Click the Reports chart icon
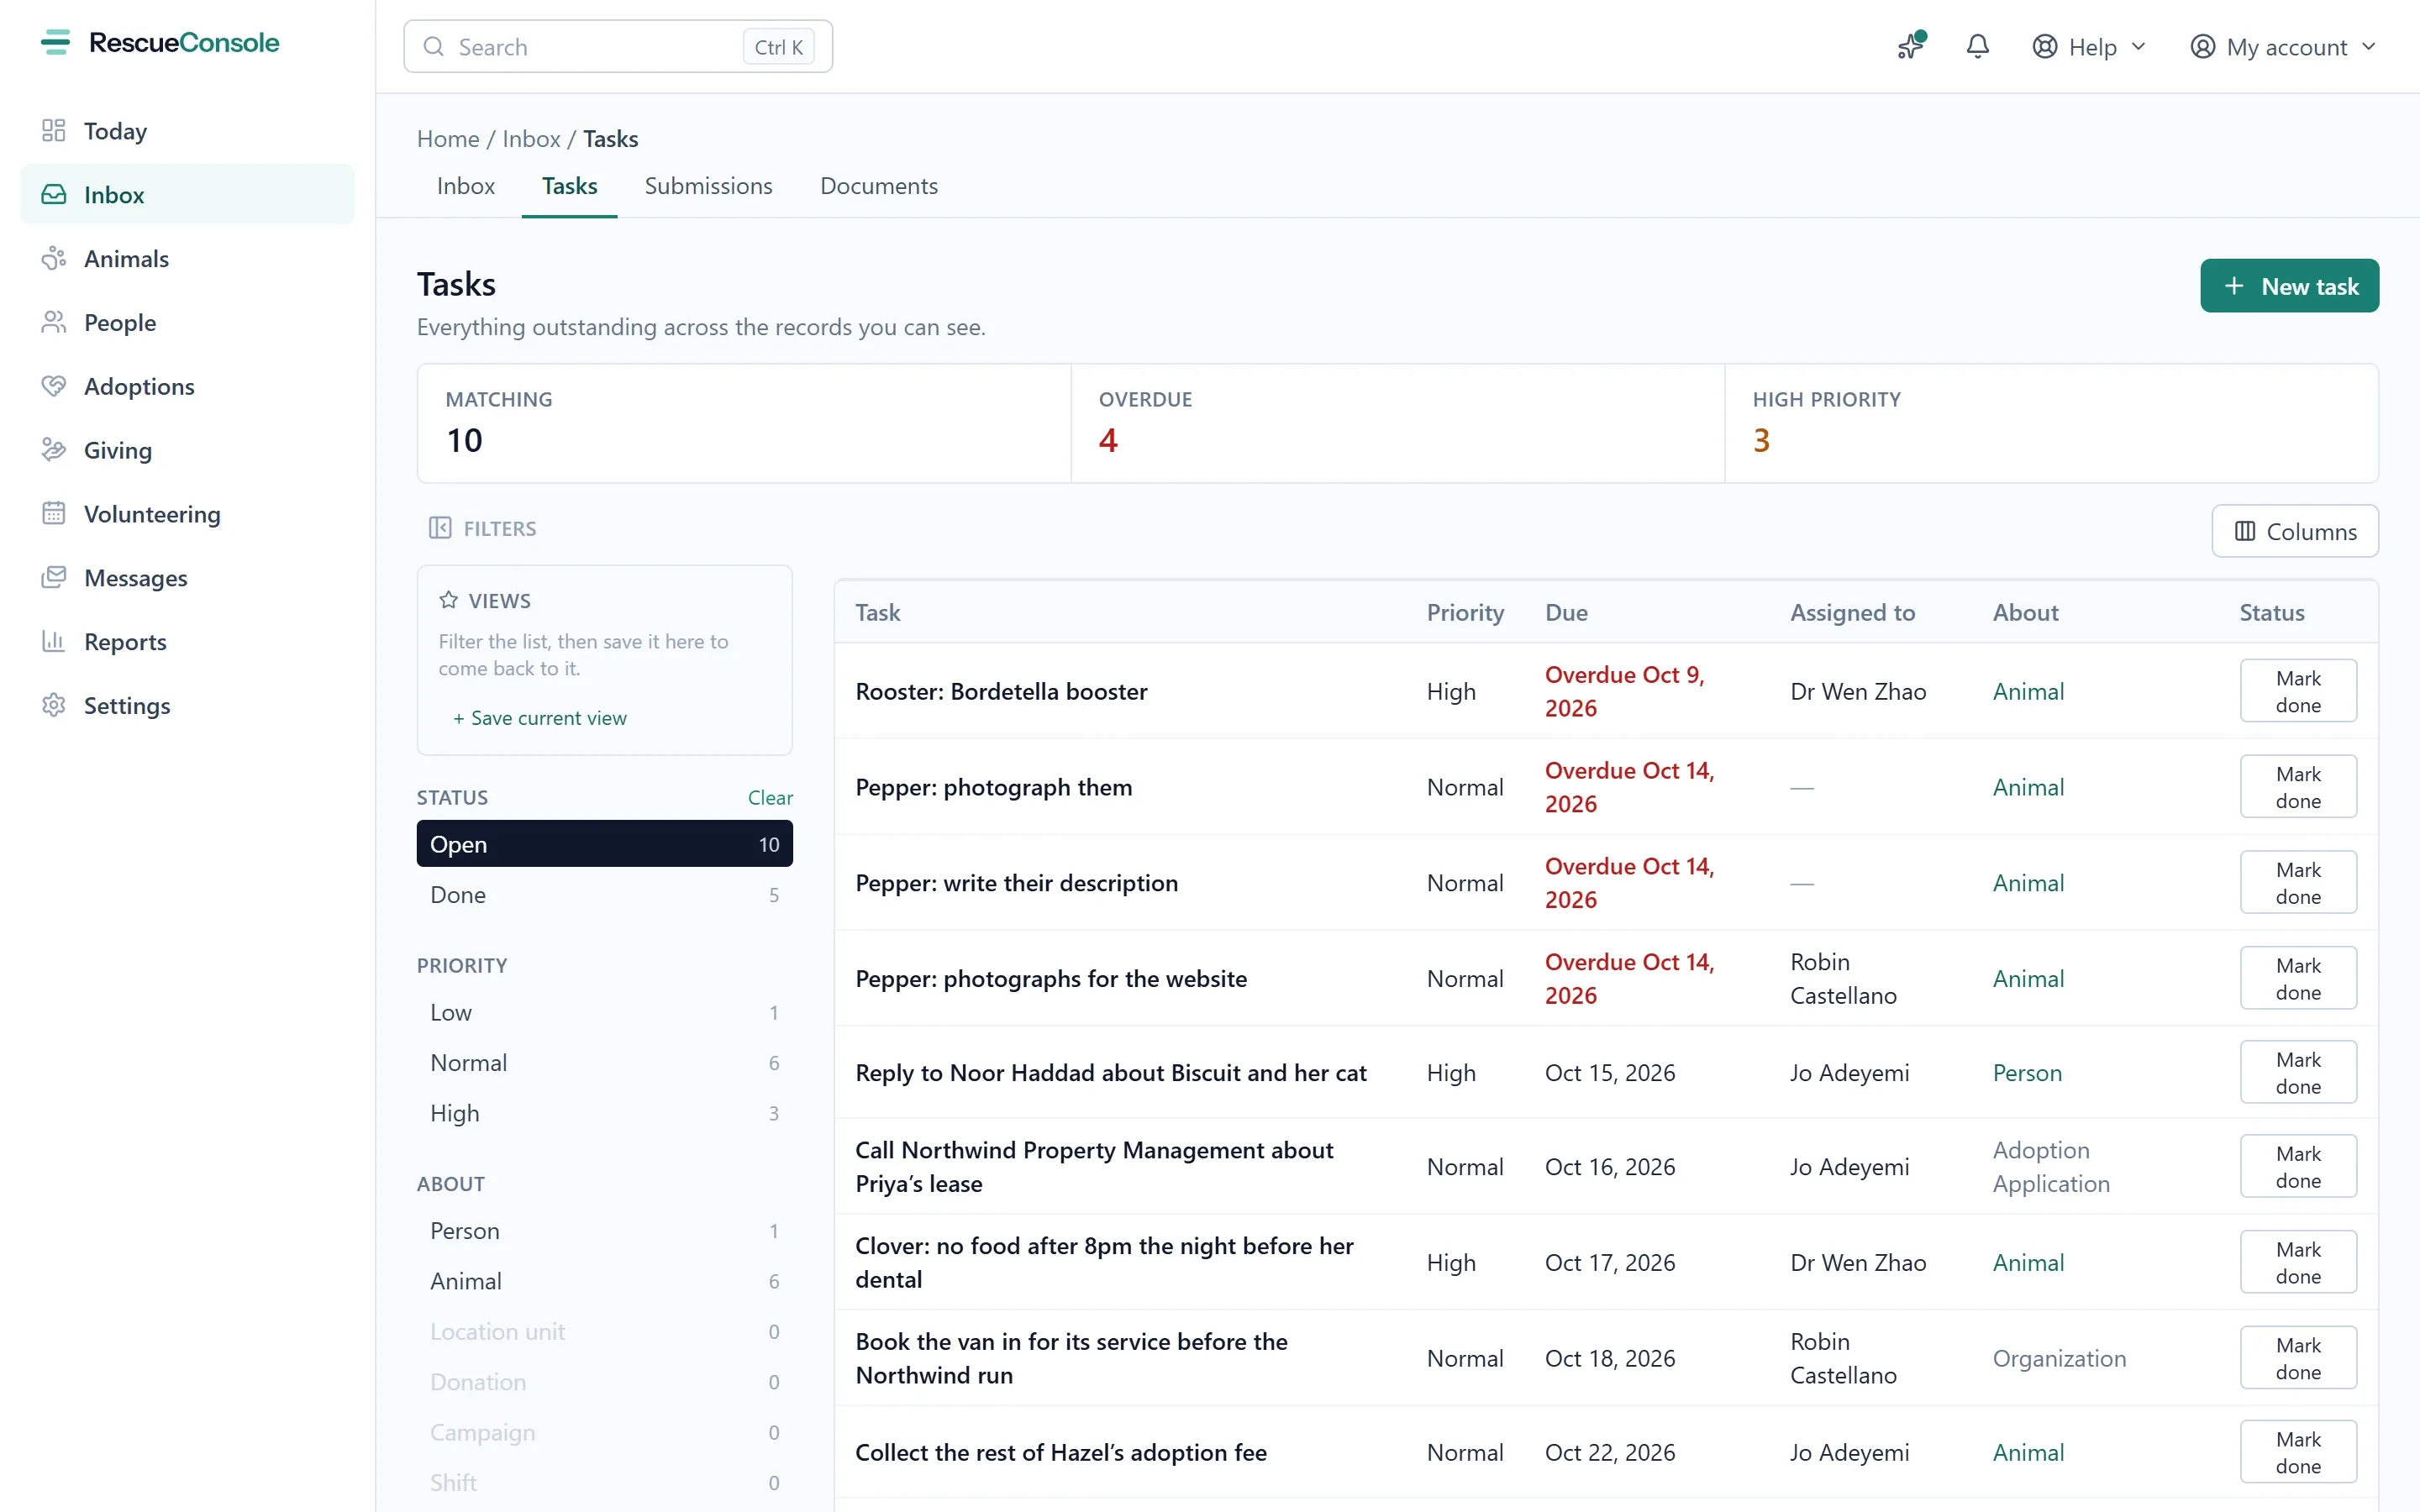 point(54,642)
